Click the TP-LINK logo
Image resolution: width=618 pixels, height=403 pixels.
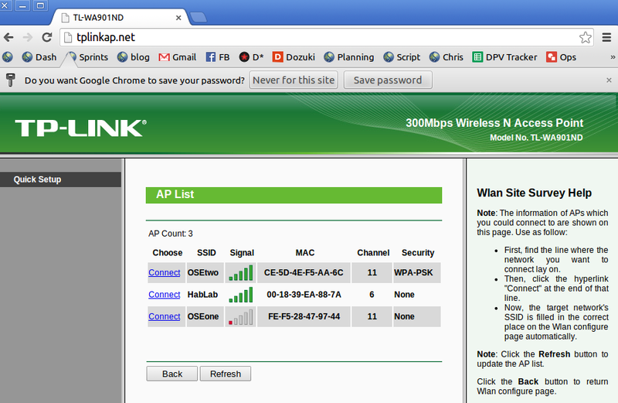tap(81, 128)
